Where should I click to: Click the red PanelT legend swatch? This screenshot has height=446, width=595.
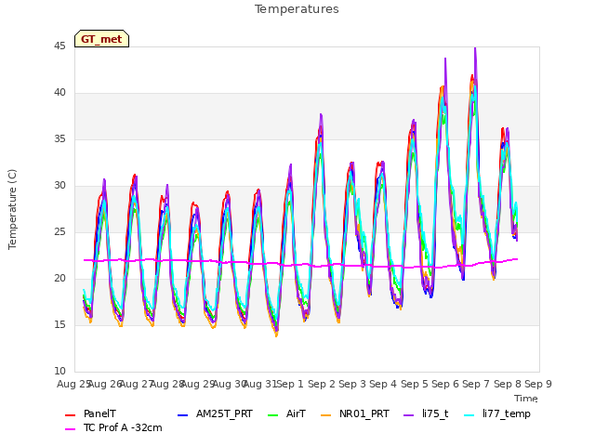point(71,415)
